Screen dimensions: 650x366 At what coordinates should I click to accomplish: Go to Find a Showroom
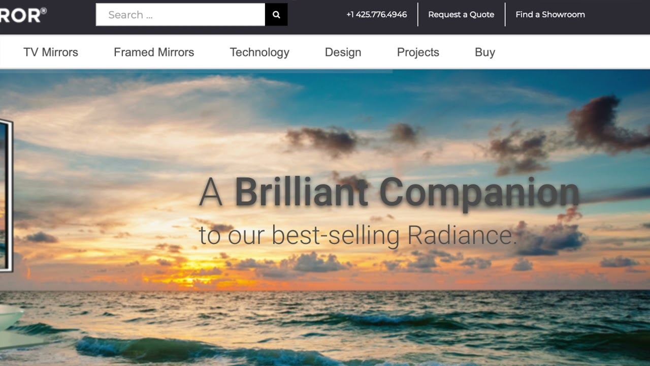[x=550, y=15]
